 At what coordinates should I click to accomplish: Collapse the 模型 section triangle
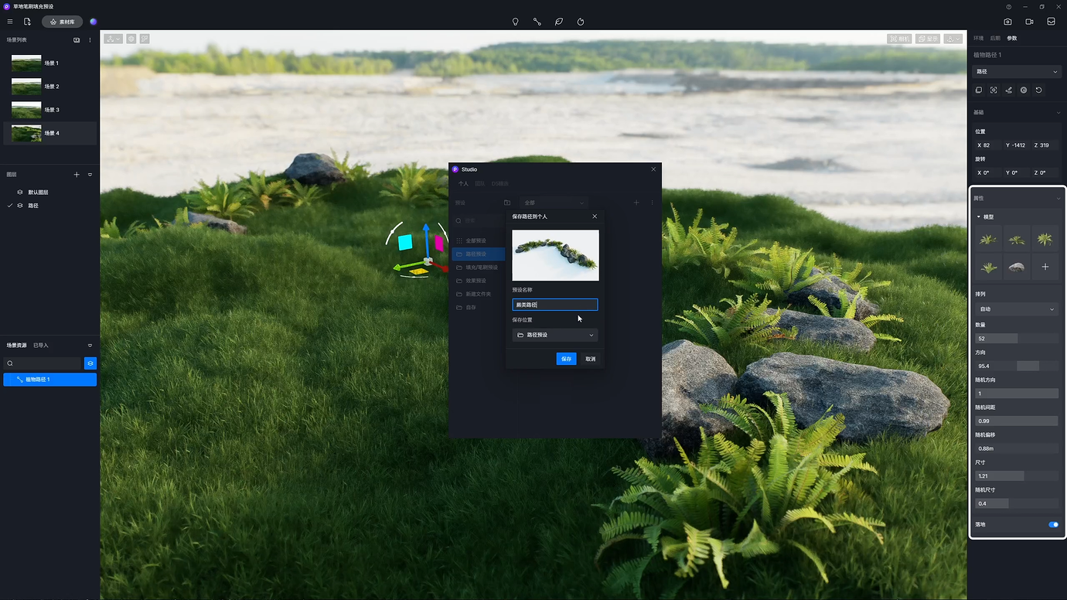979,217
